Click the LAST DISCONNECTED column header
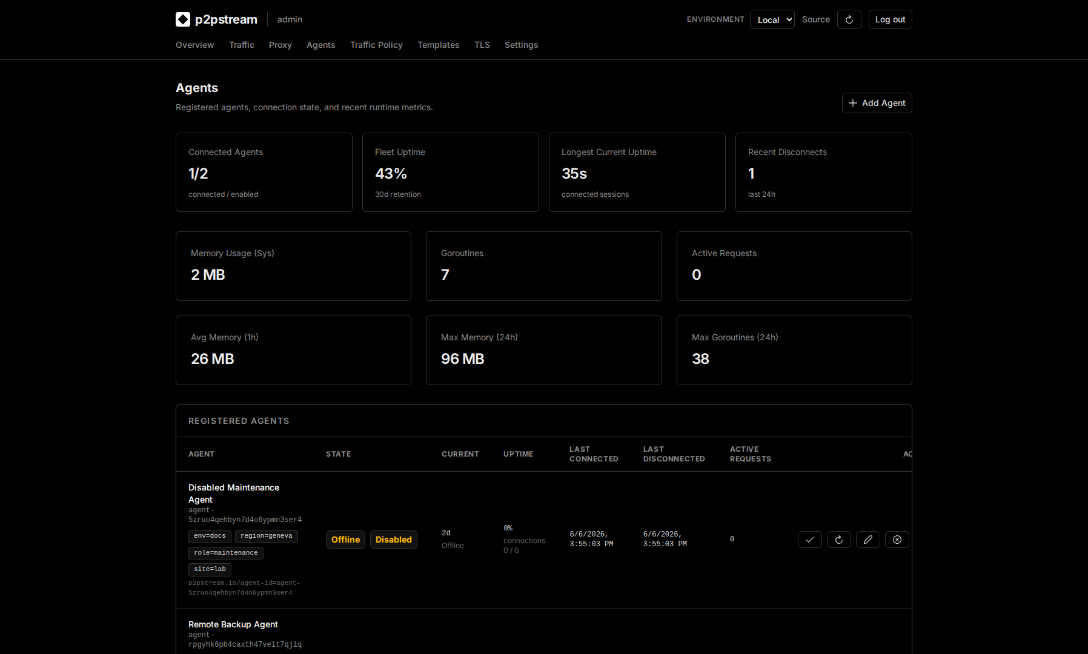Image resolution: width=1088 pixels, height=654 pixels. tap(674, 454)
